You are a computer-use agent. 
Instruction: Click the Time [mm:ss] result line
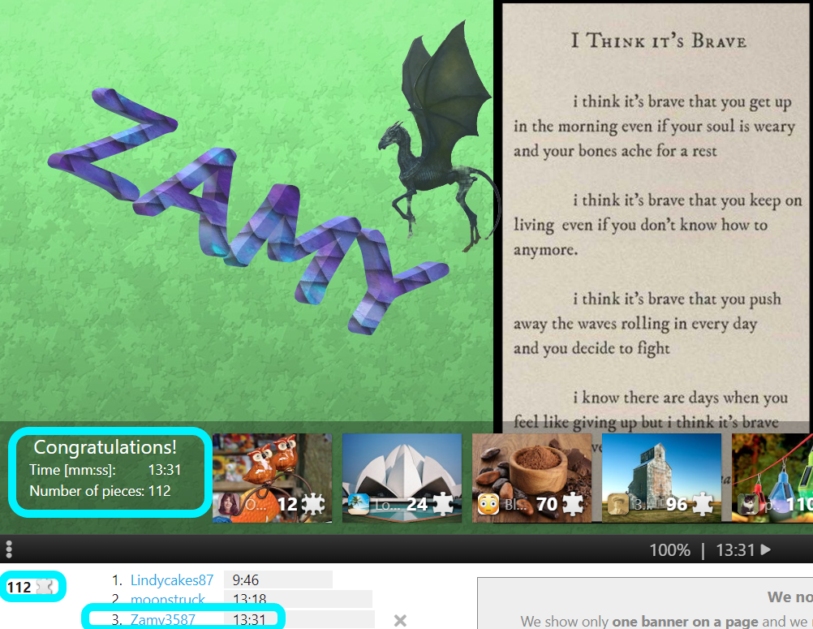pyautogui.click(x=105, y=470)
